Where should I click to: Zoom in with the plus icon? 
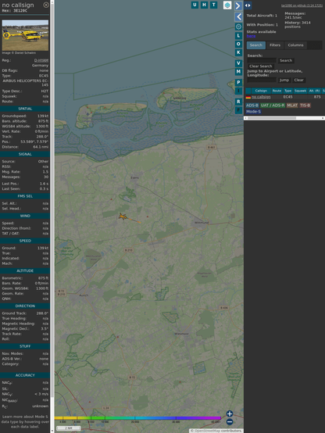230,413
